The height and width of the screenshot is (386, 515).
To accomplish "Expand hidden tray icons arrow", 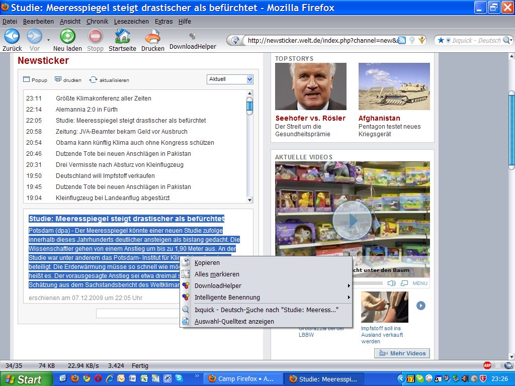I will pos(401,379).
